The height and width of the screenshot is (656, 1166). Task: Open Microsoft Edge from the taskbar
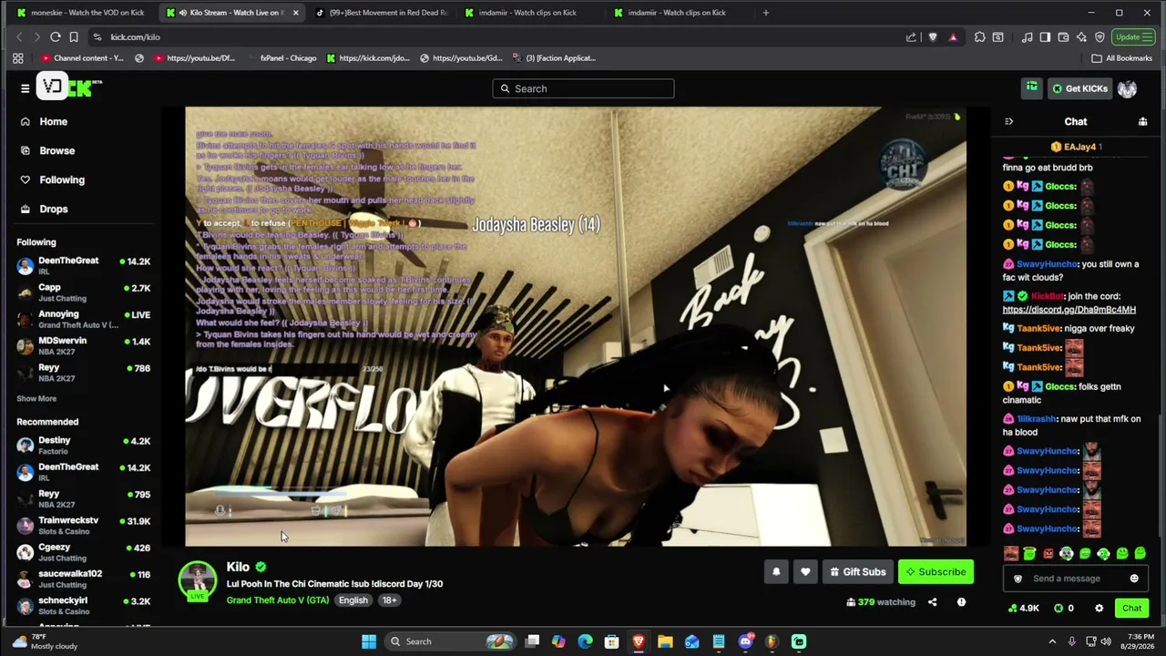(x=585, y=641)
